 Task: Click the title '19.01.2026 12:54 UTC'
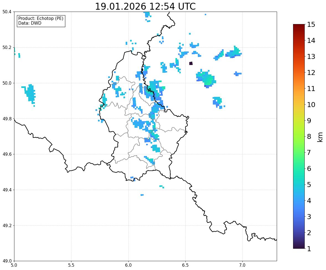pyautogui.click(x=145, y=6)
